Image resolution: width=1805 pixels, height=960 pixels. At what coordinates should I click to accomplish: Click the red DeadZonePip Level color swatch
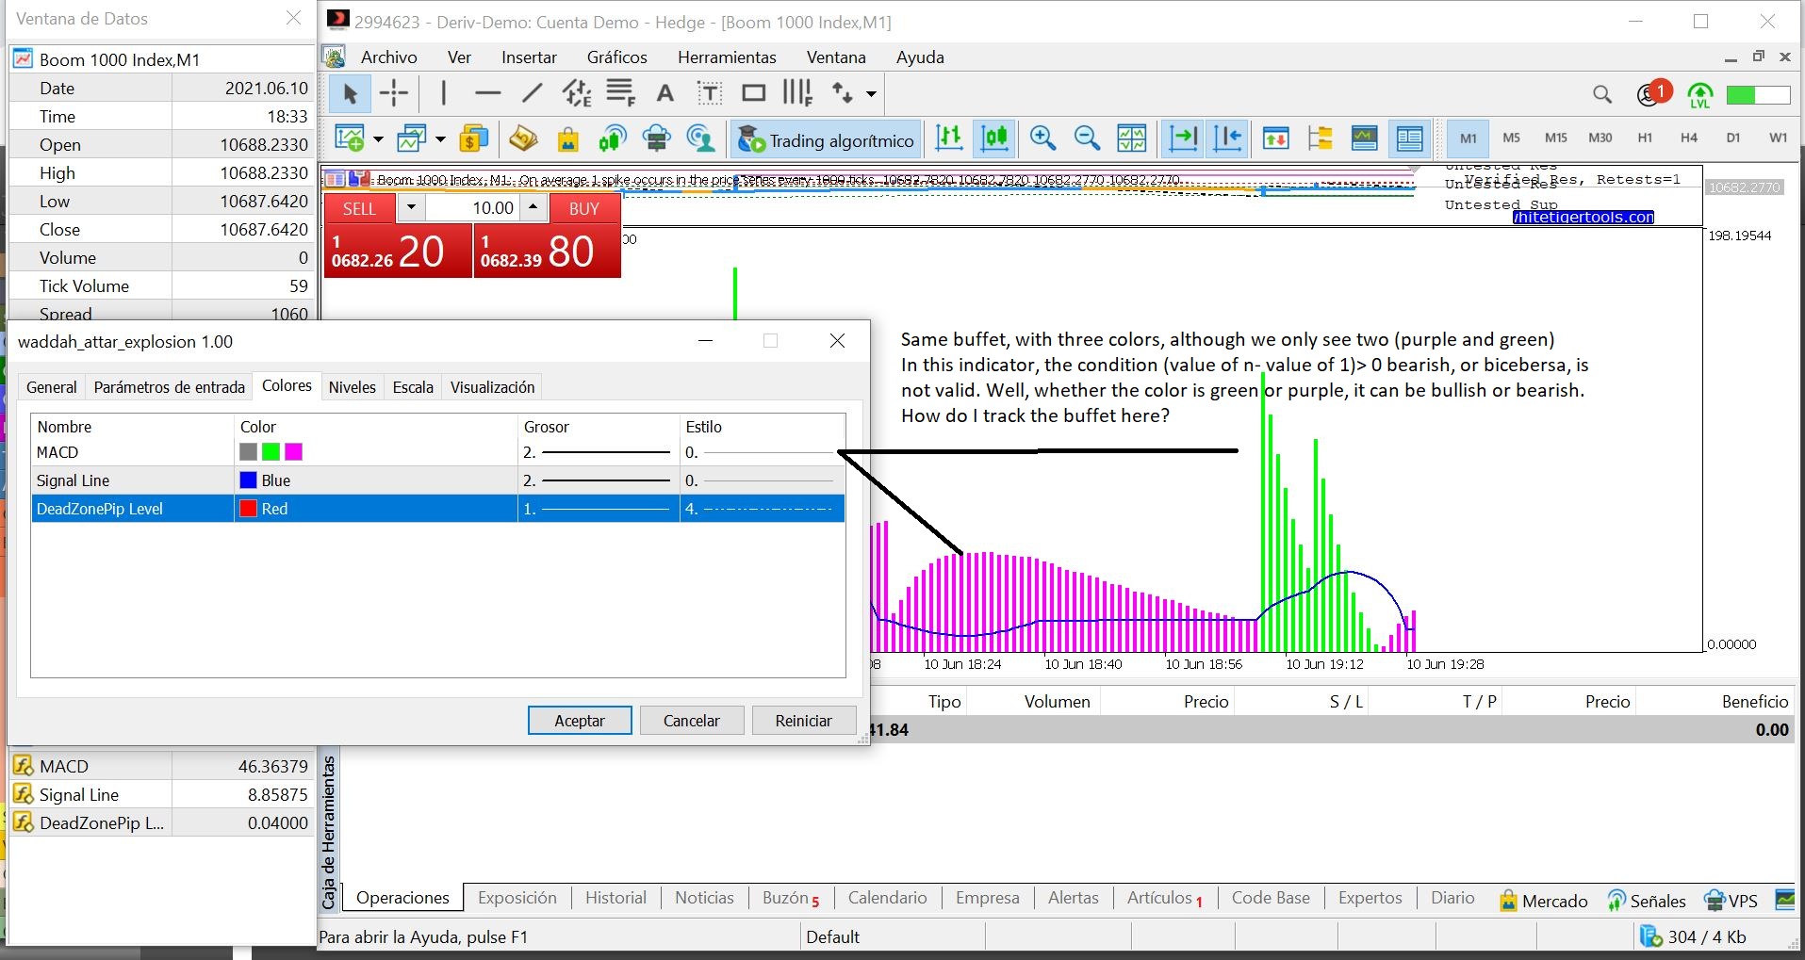pyautogui.click(x=248, y=509)
